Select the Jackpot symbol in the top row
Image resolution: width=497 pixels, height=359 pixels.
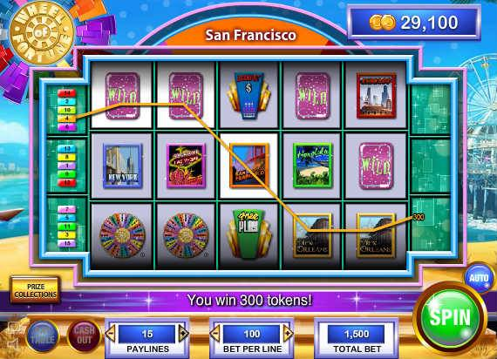[x=249, y=95]
